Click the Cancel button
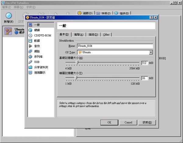Viewport: 183px width, 143px height. point(128,122)
